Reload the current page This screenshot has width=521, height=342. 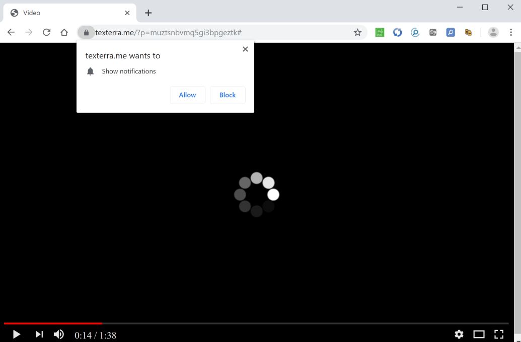tap(46, 32)
